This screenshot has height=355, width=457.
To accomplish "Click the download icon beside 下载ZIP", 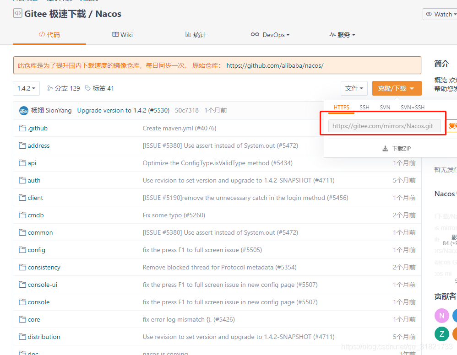I will [385, 149].
